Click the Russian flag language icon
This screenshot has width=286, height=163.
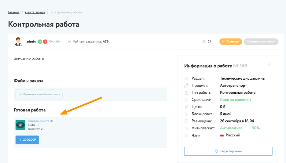point(222,135)
